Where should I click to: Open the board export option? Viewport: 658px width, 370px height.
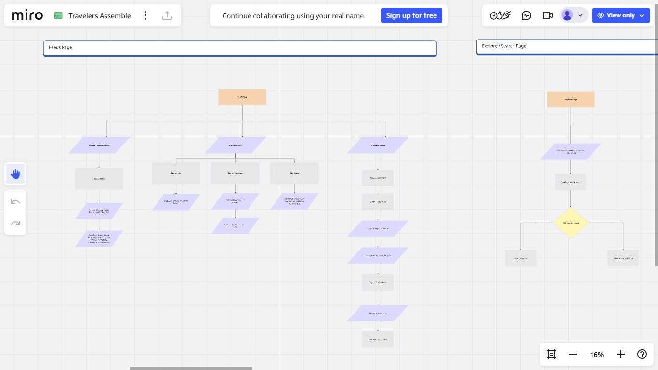click(x=167, y=15)
